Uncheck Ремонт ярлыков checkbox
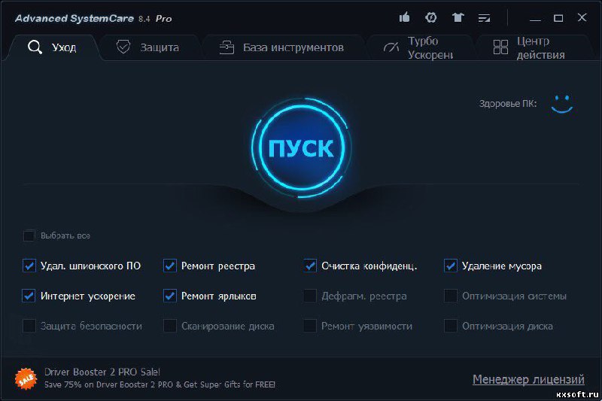 pyautogui.click(x=170, y=296)
